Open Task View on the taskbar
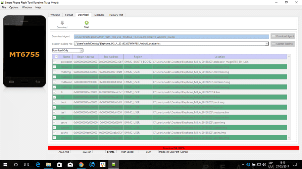The height and width of the screenshot is (169, 302). [27, 165]
